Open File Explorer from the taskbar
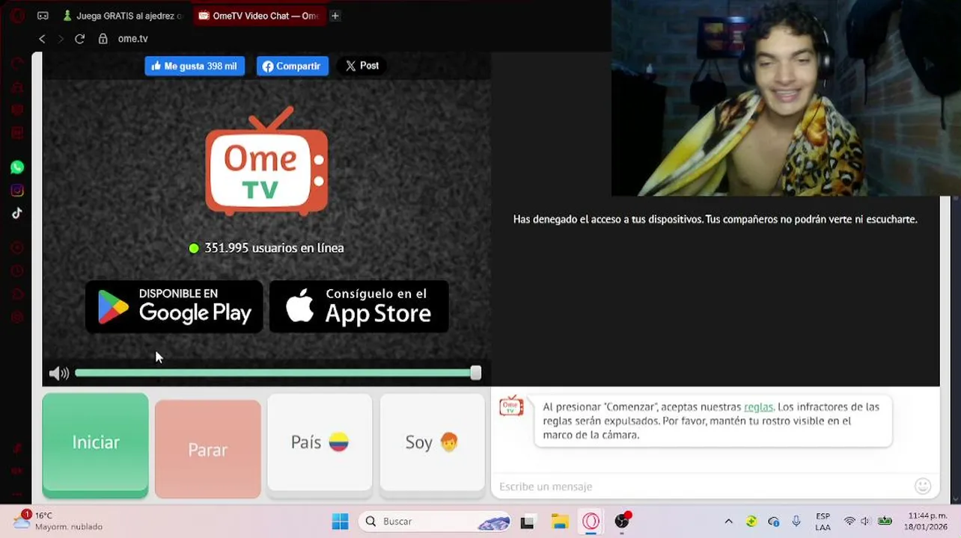The height and width of the screenshot is (538, 961). click(560, 522)
